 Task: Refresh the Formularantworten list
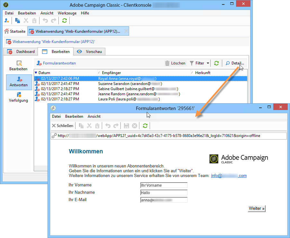coord(216,63)
